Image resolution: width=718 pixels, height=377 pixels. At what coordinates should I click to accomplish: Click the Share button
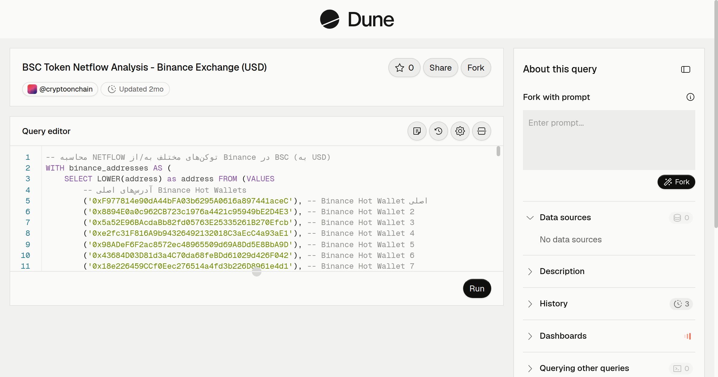440,68
